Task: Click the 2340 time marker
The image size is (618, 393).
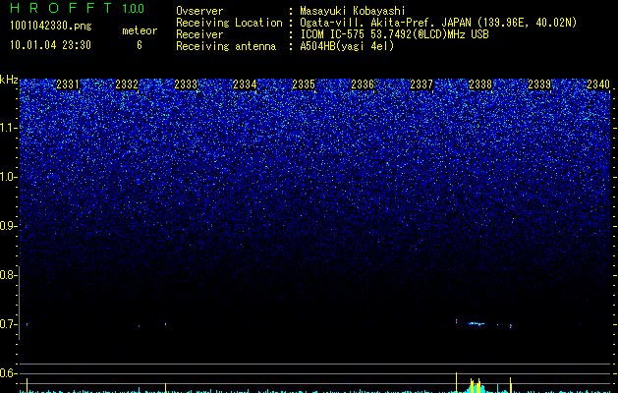Action: point(598,84)
